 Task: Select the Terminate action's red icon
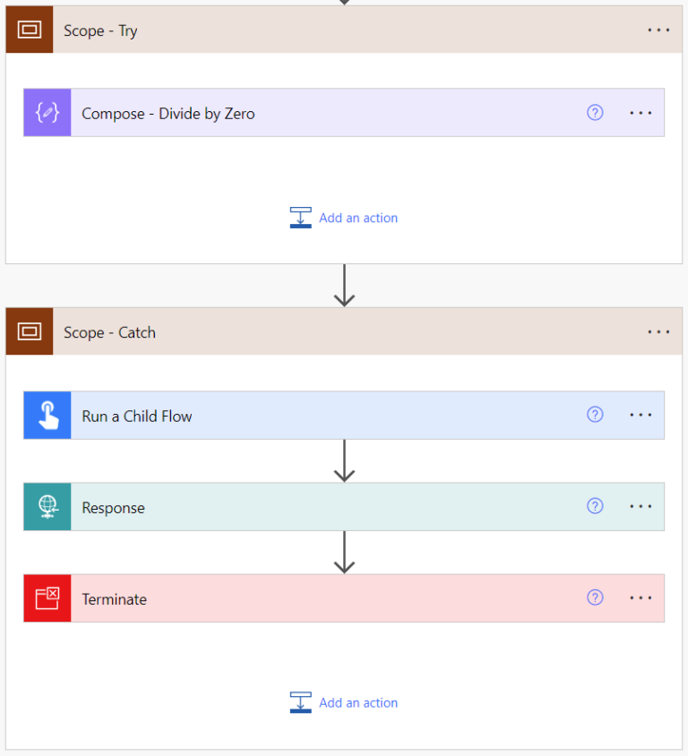point(47,598)
